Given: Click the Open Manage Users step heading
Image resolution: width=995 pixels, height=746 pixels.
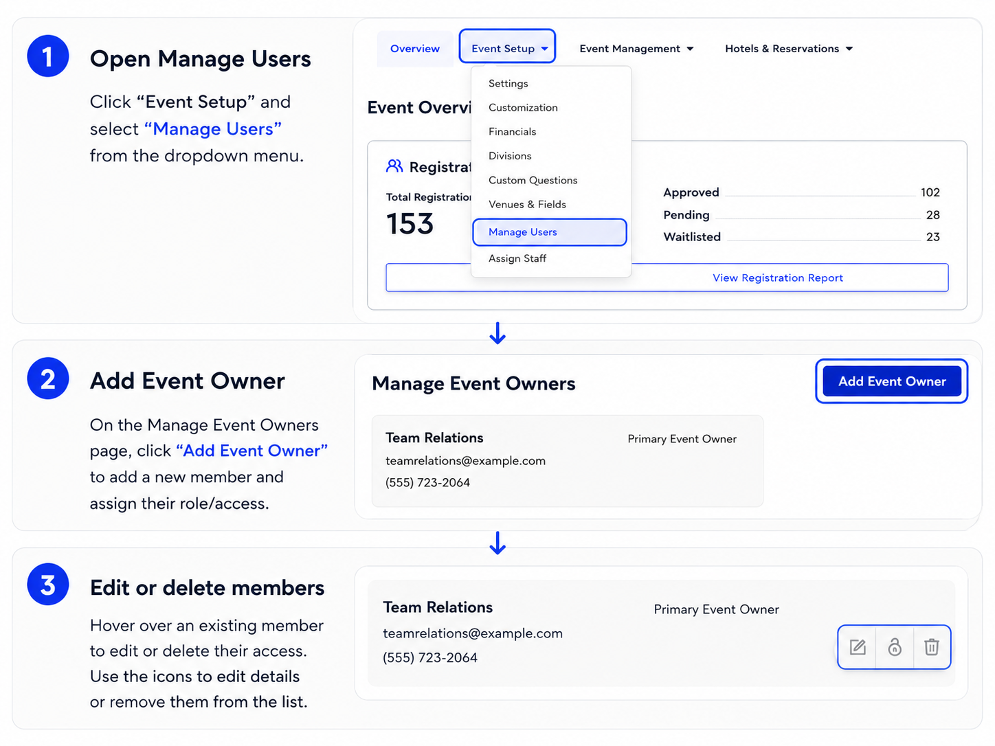Looking at the screenshot, I should point(201,59).
